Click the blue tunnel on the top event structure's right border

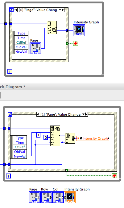pos(67,30)
